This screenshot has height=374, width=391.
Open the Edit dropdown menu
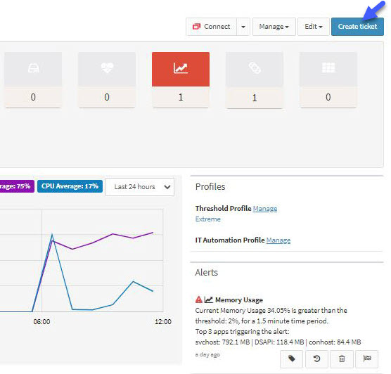(x=314, y=27)
